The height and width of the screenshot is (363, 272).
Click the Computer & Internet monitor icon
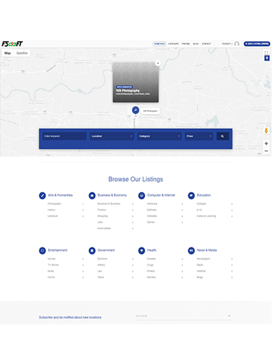[x=142, y=196]
